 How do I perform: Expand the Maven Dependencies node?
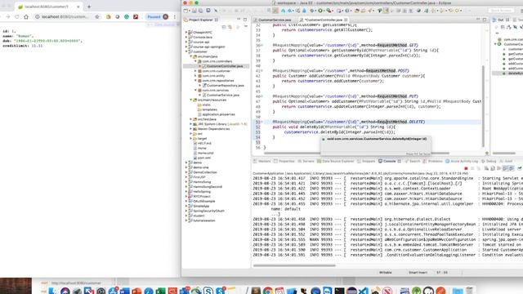point(191,129)
